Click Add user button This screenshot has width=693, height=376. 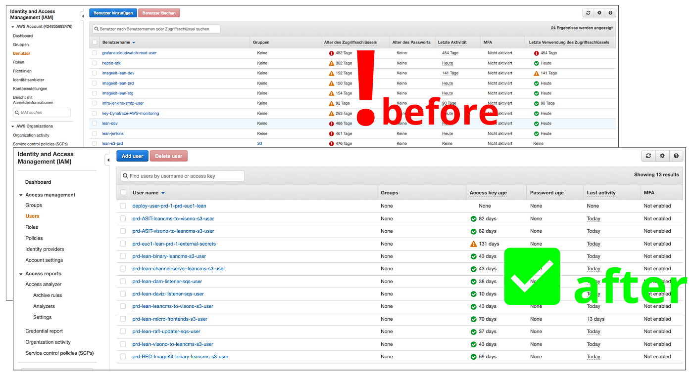tap(132, 156)
